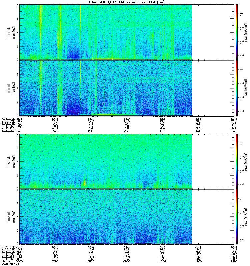Click the THB X_RE_GSE value 55.1

[19, 119]
